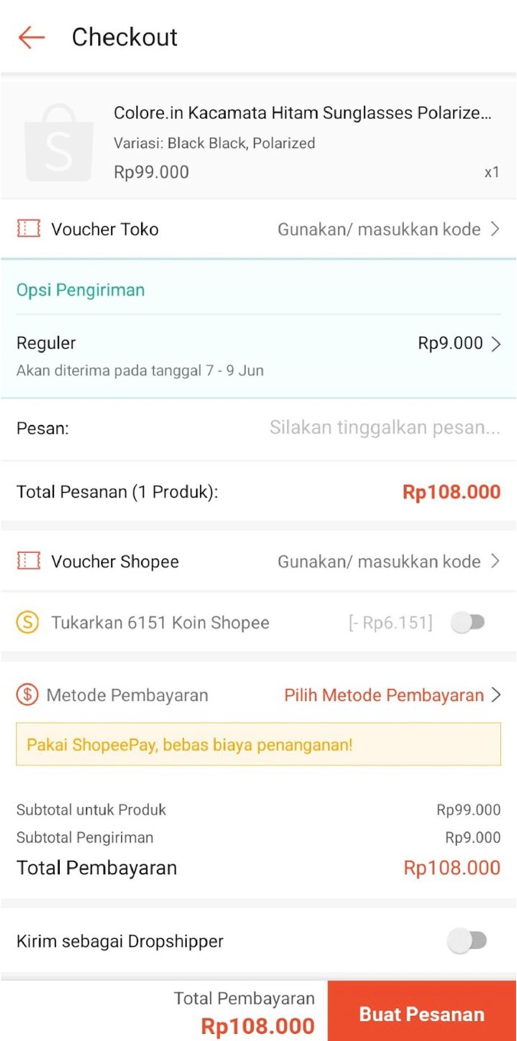Tap the ShopeePay promo banner

point(258,744)
